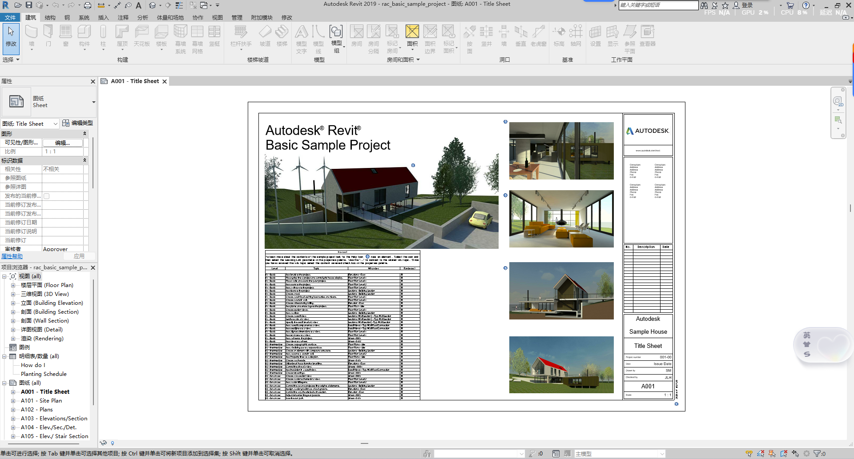Viewport: 854px width, 459px height.
Task: Collapse the 图形 section in properties panel
Action: (x=85, y=133)
